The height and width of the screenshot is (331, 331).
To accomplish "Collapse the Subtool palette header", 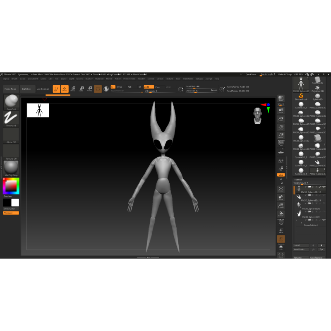I will tap(298, 180).
